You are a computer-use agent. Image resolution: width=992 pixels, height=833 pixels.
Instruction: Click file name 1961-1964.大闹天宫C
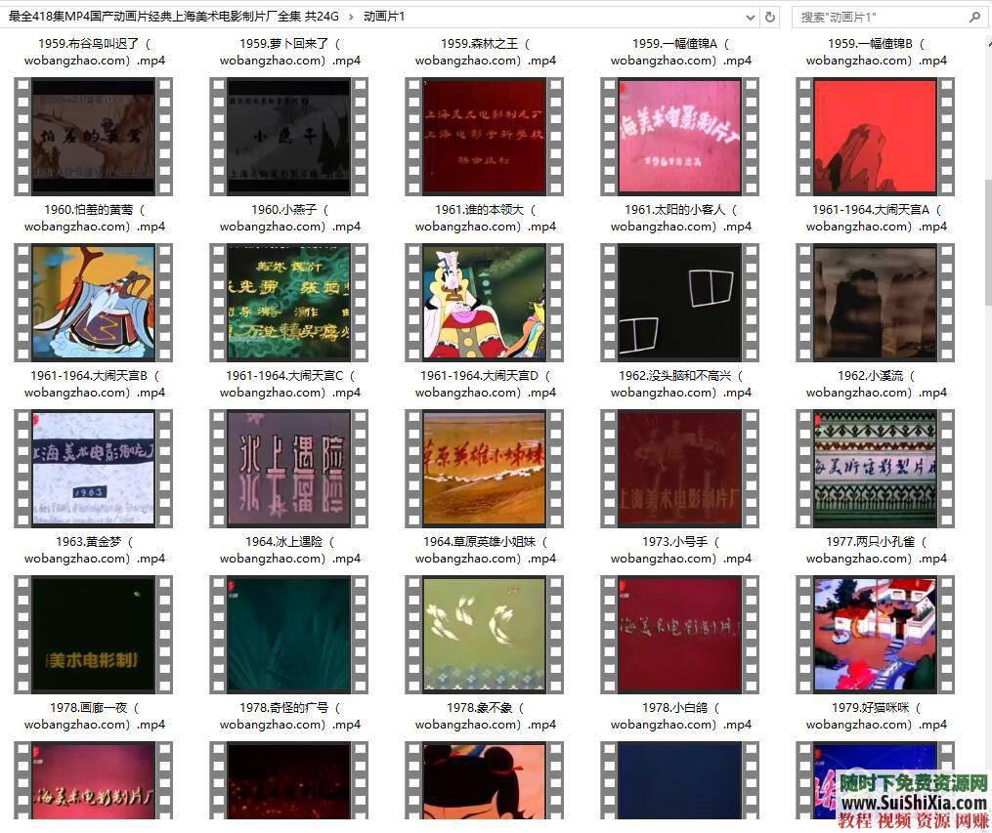pyautogui.click(x=289, y=384)
